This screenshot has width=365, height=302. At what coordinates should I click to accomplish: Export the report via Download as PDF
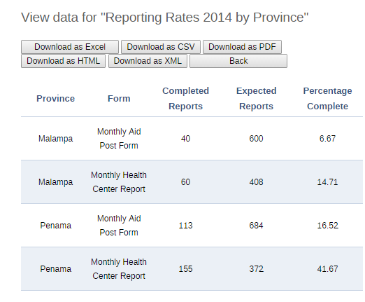pos(242,47)
